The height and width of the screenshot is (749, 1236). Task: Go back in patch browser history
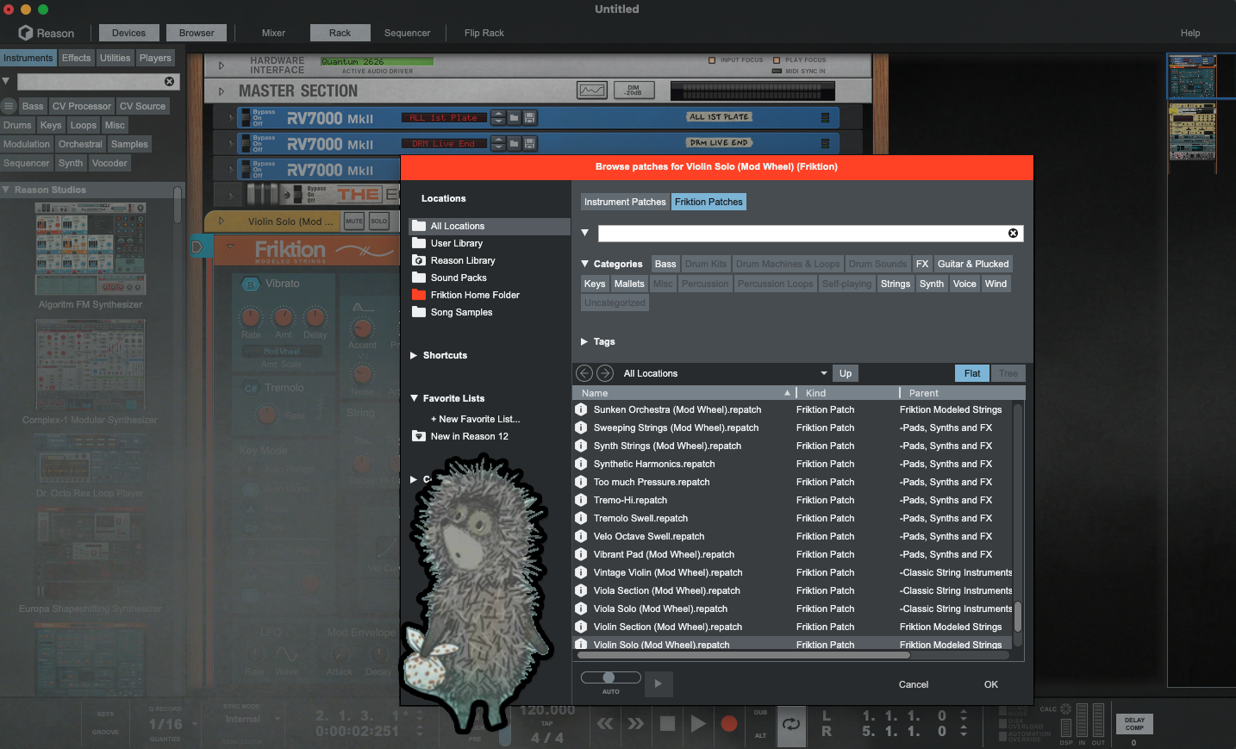(584, 373)
